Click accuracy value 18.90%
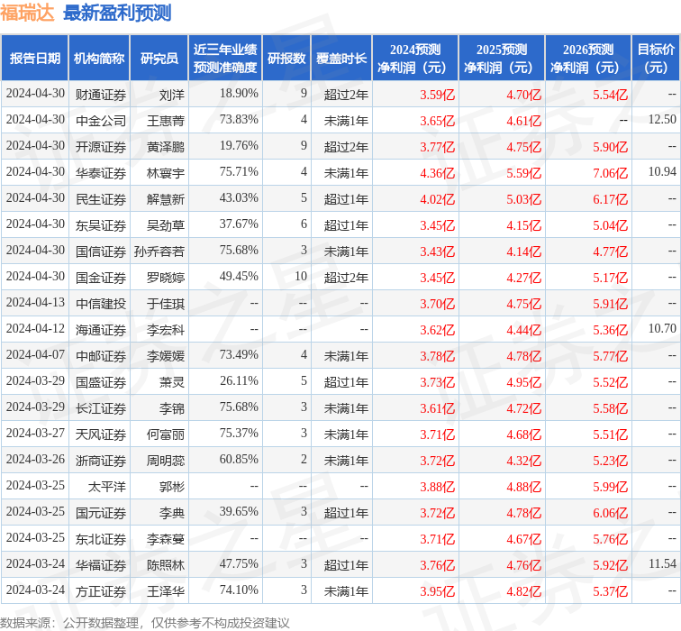This screenshot has width=681, height=631. (239, 93)
